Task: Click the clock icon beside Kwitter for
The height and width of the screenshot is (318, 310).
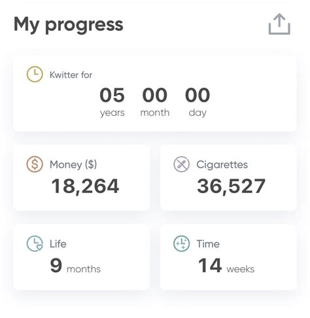Action: [35, 74]
